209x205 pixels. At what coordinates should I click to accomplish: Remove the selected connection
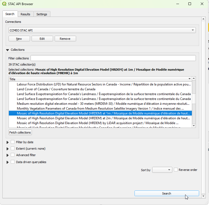[65, 39]
